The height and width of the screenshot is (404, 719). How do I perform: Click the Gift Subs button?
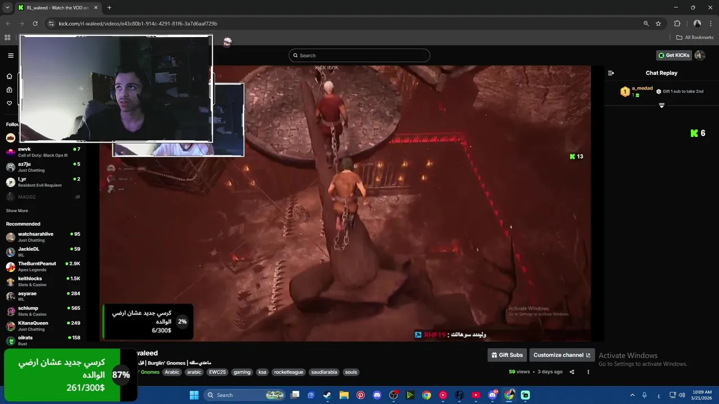click(x=507, y=355)
